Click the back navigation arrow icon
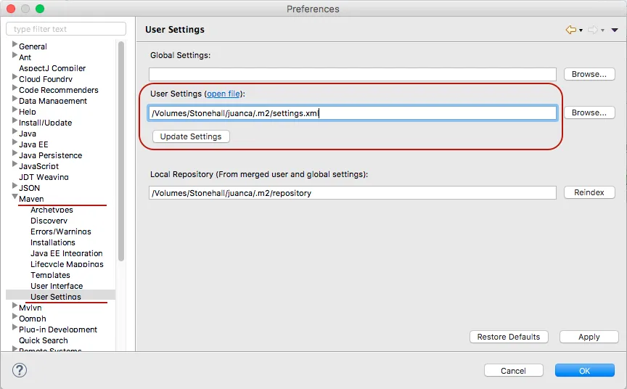Screen dimensions: 627x389 (x=570, y=30)
